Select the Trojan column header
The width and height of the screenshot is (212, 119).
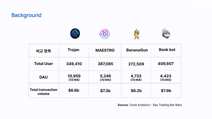(73, 50)
